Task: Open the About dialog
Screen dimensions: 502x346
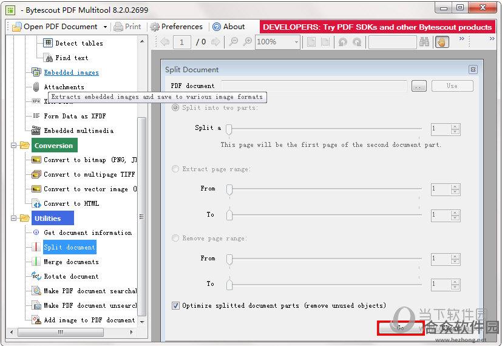Action: 229,27
